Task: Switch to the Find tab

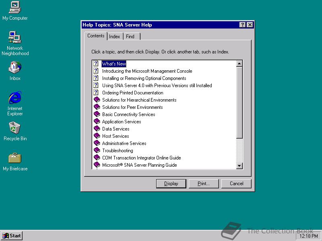Action: [x=132, y=37]
